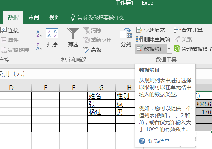Screen dimensions: 212x149
Task: Open the Sort (排序) dialog
Action: (52, 37)
